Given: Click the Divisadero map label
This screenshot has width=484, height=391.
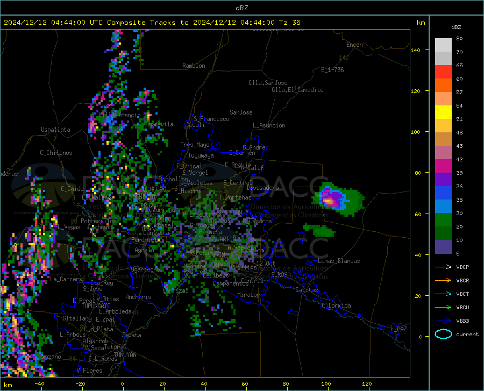Looking at the screenshot, I should tap(262, 188).
